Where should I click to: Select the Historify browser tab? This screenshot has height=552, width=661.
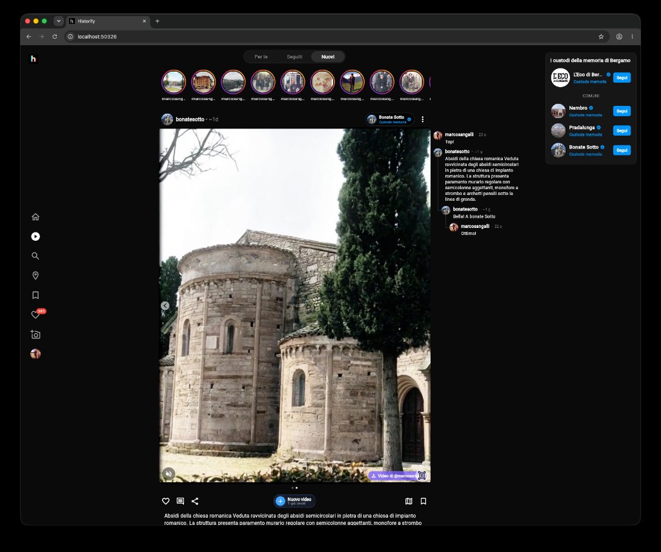click(108, 21)
